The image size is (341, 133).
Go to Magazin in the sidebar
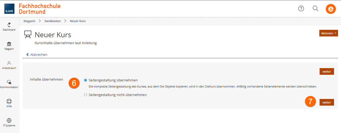pyautogui.click(x=9, y=46)
